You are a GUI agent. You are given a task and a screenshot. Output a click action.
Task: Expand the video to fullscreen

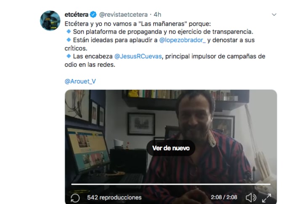267,198
